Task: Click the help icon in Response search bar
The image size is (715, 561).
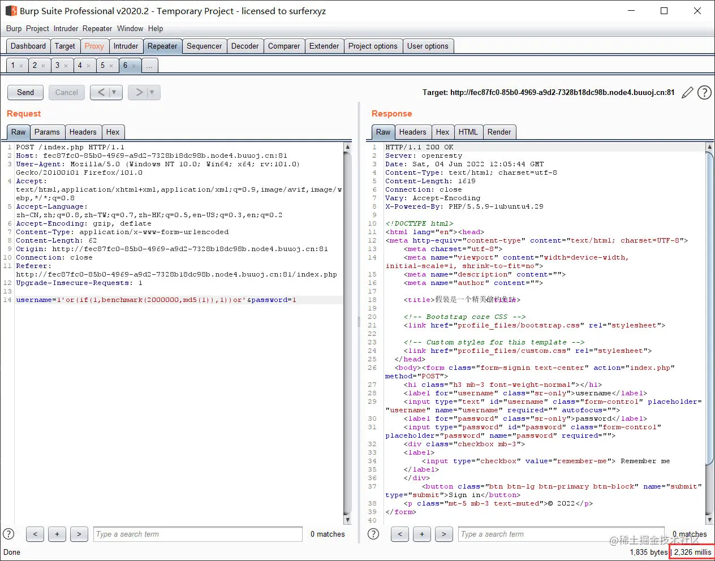Action: [373, 533]
